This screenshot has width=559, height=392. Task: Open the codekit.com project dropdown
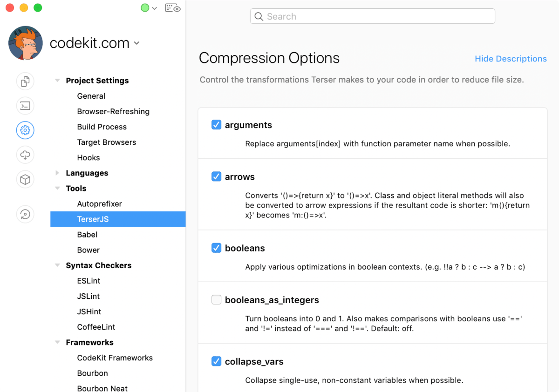136,43
